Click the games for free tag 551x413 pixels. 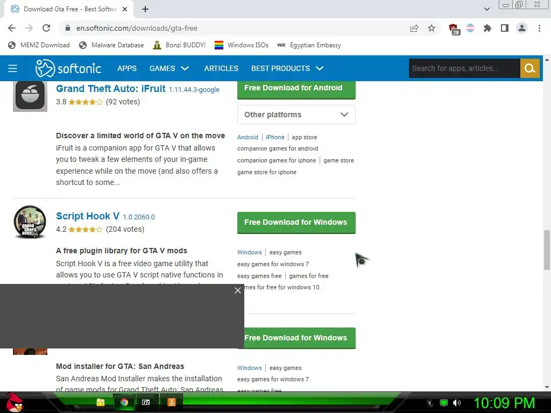click(308, 276)
